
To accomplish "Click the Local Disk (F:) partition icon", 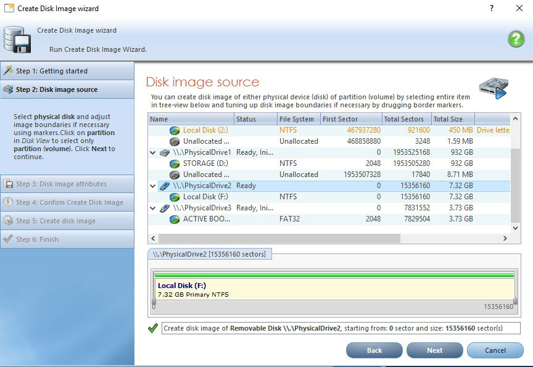I will 175,196.
